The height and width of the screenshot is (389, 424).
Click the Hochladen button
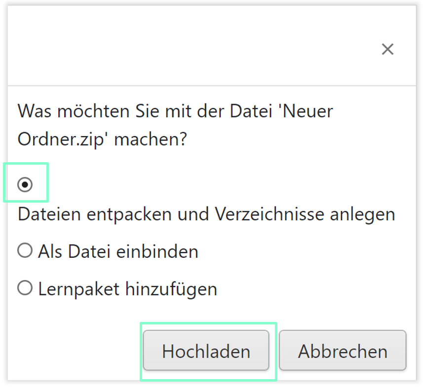click(206, 351)
